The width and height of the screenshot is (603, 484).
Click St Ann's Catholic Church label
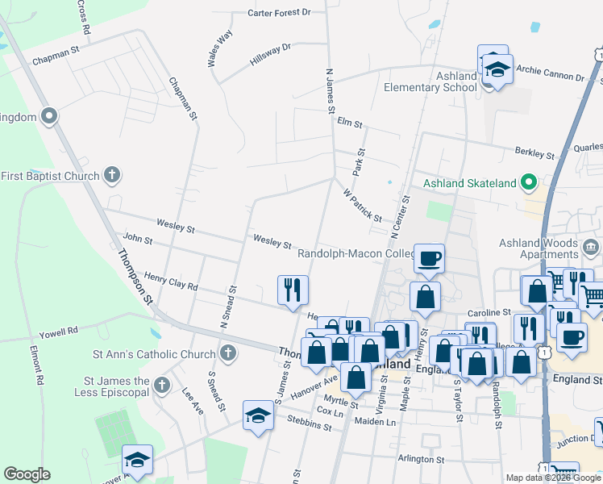pos(154,354)
